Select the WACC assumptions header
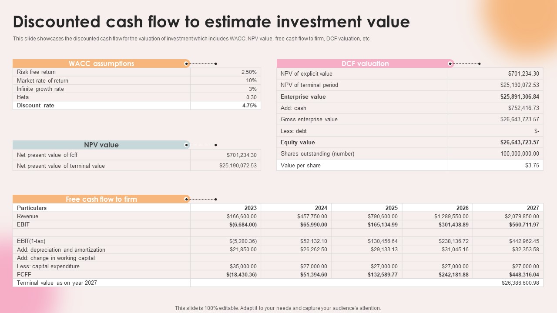557x313 pixels. point(101,63)
